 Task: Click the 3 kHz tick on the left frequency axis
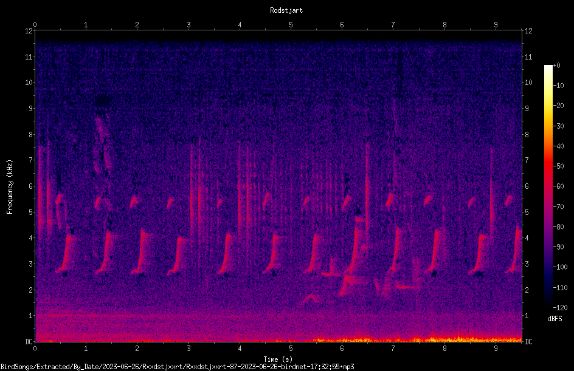pyautogui.click(x=31, y=264)
